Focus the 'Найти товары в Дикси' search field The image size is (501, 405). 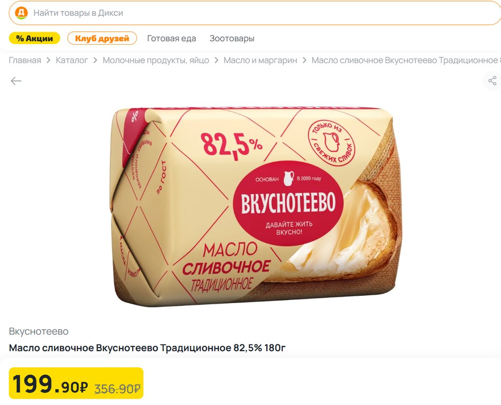pos(245,13)
